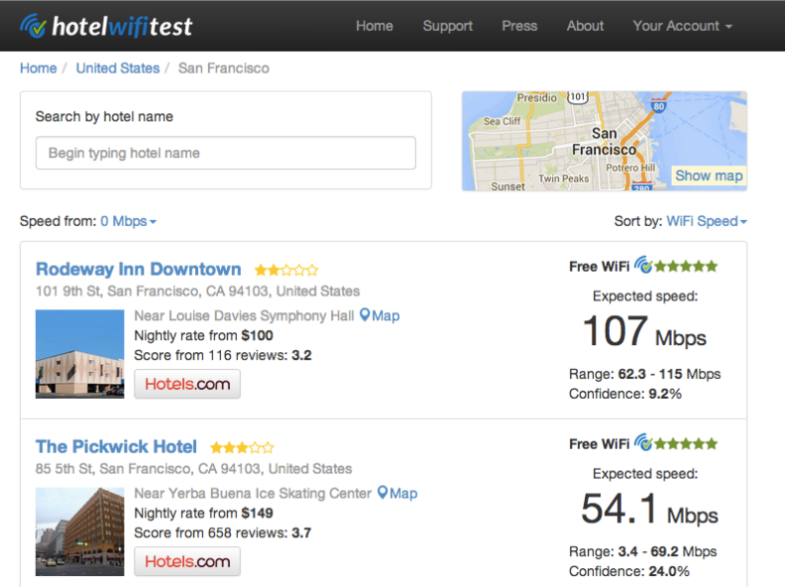The width and height of the screenshot is (785, 587).
Task: Open the Sort by WiFi Speed dropdown
Action: [x=707, y=221]
